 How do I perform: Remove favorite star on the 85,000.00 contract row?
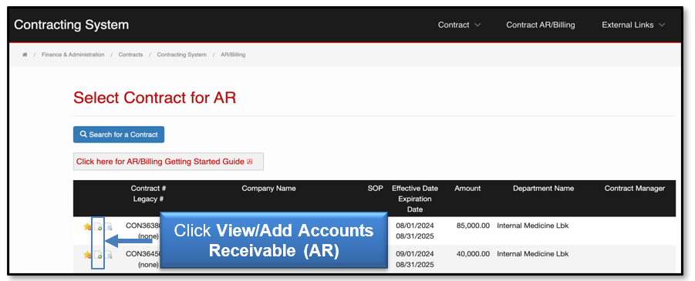87,226
